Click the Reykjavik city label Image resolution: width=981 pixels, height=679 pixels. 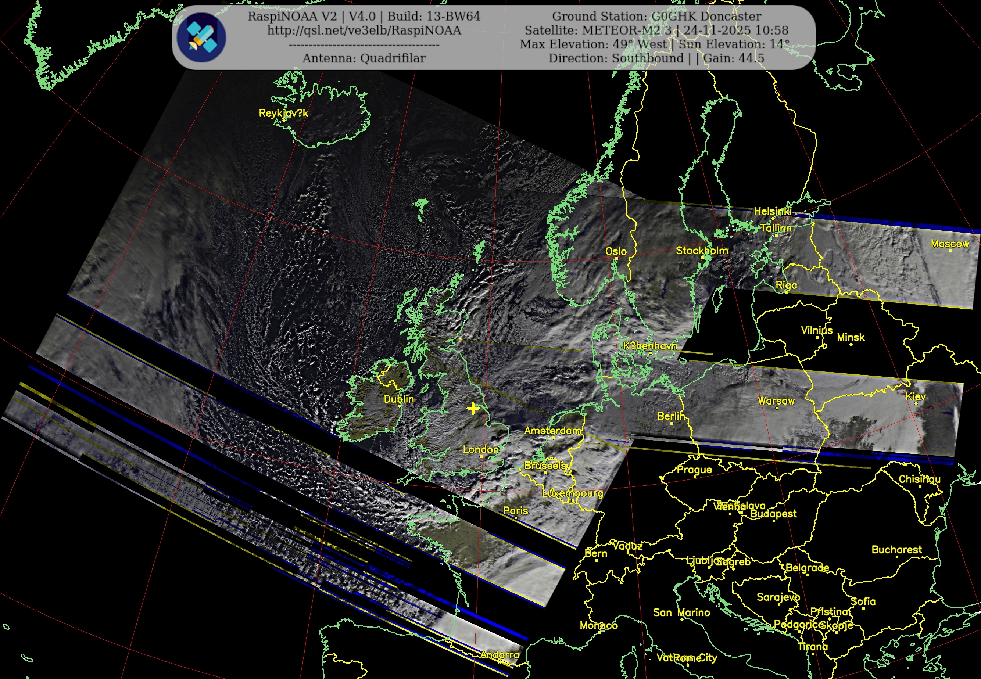pos(283,113)
